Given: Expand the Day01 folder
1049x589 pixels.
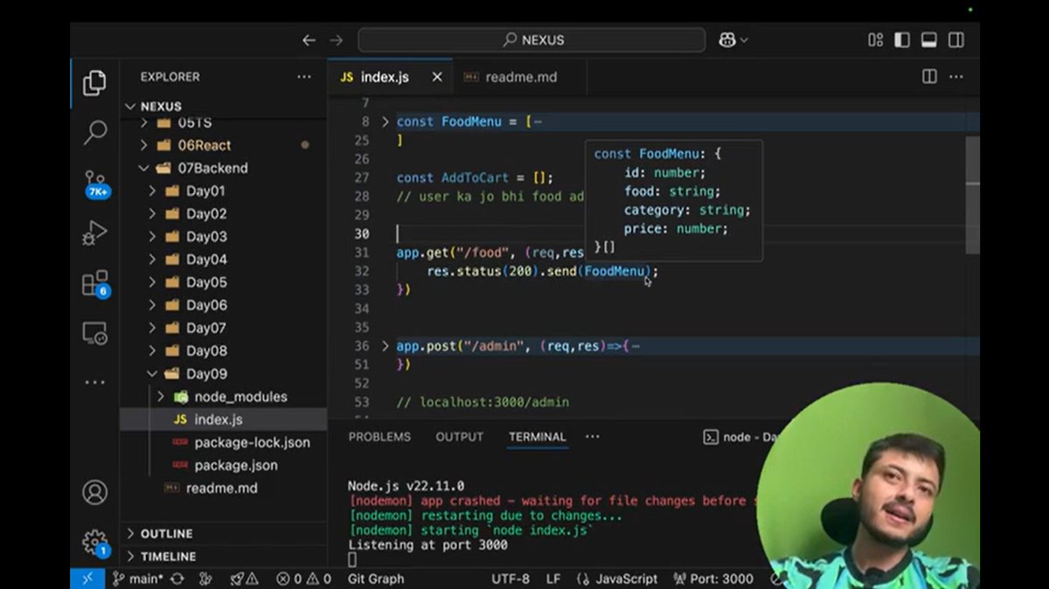Looking at the screenshot, I should coord(152,191).
